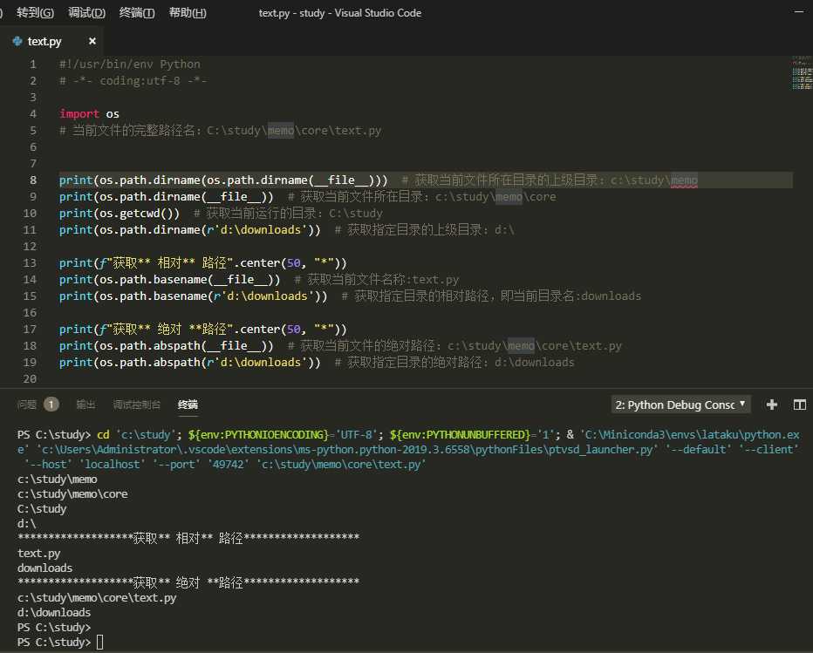The width and height of the screenshot is (813, 653).
Task: Select the 终端 panel tab
Action: 188,405
